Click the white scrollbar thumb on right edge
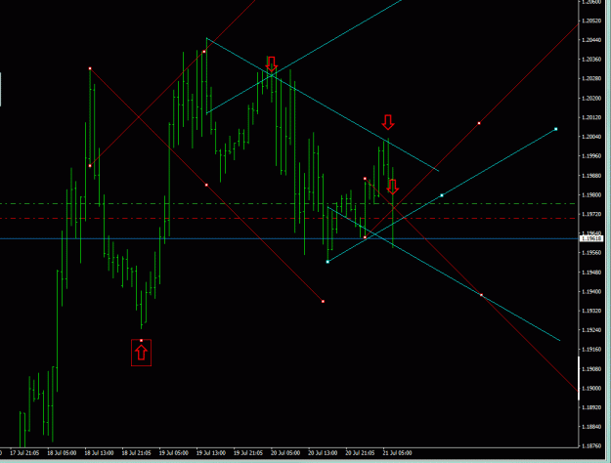Screen dimensions: 611x463 click(x=579, y=378)
